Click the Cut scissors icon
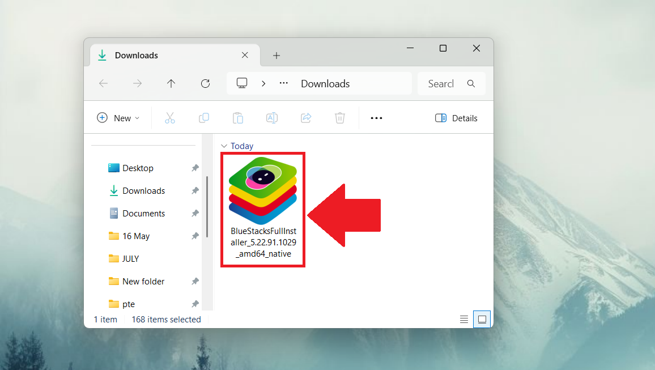 pos(169,118)
